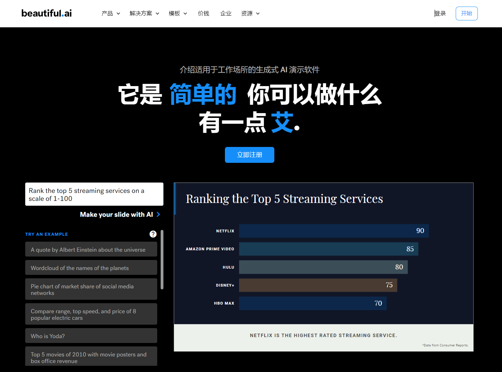Open the 模板 dropdown menu
This screenshot has height=372, width=502.
(x=178, y=13)
